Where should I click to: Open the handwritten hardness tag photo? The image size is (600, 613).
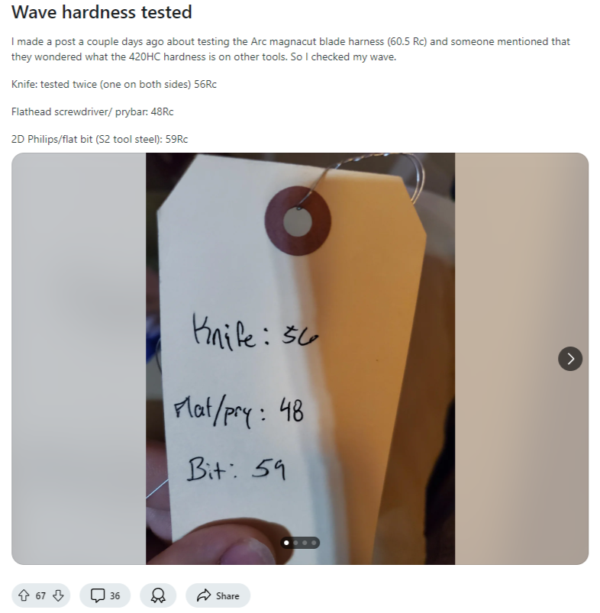pos(300,359)
